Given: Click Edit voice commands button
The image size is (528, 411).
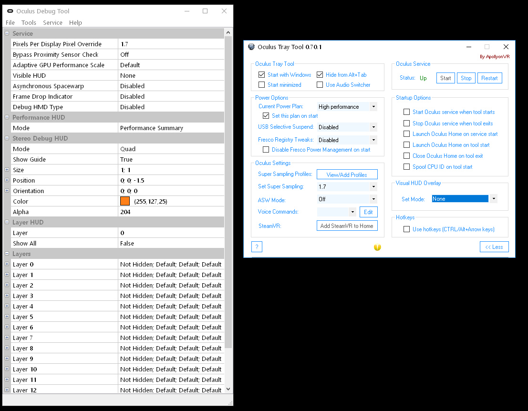Looking at the screenshot, I should (x=368, y=212).
